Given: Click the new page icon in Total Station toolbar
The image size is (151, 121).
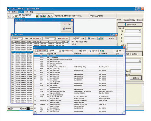Looking at the screenshot, I should (74, 38).
